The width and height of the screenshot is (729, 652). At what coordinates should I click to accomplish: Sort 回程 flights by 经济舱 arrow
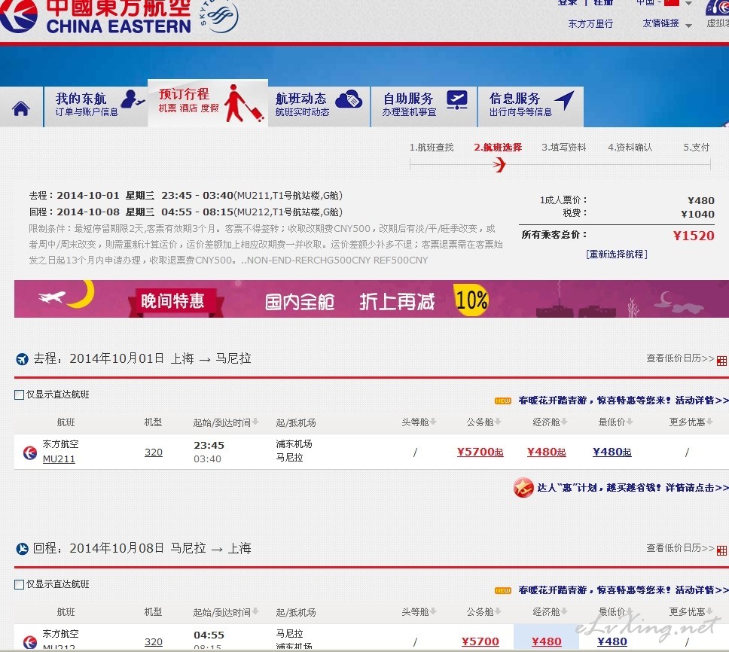564,611
